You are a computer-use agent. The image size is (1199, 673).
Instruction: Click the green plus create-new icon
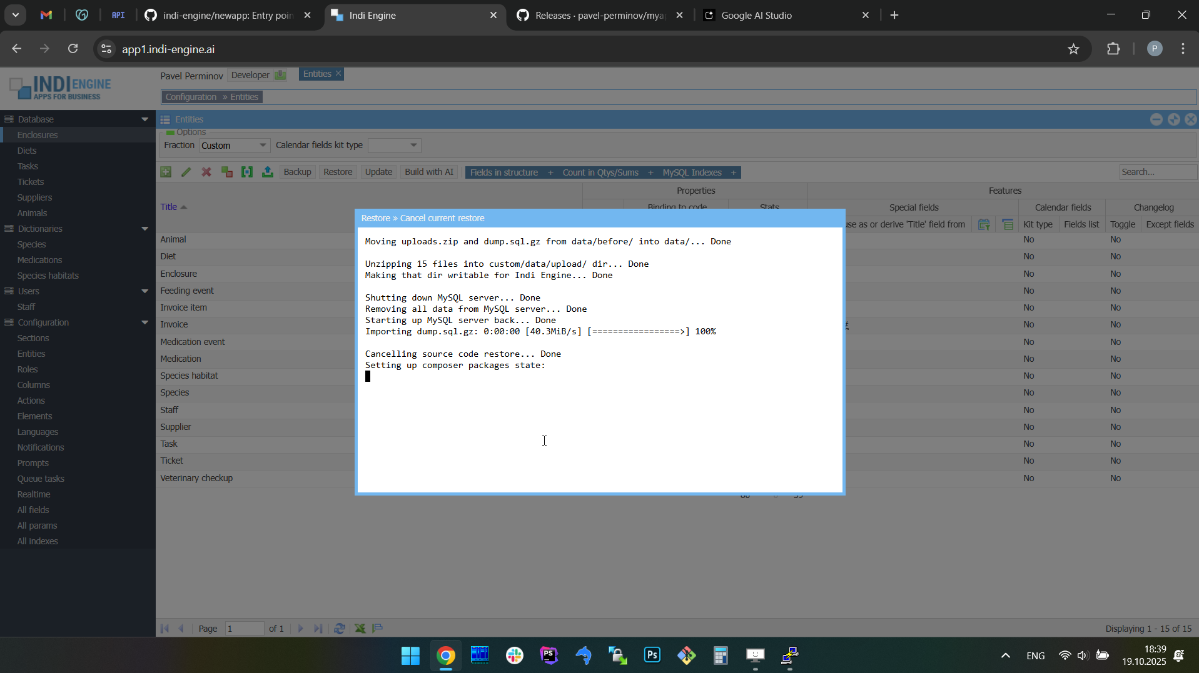pos(166,172)
